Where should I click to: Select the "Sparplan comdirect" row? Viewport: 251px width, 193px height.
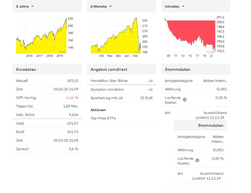(x=121, y=90)
